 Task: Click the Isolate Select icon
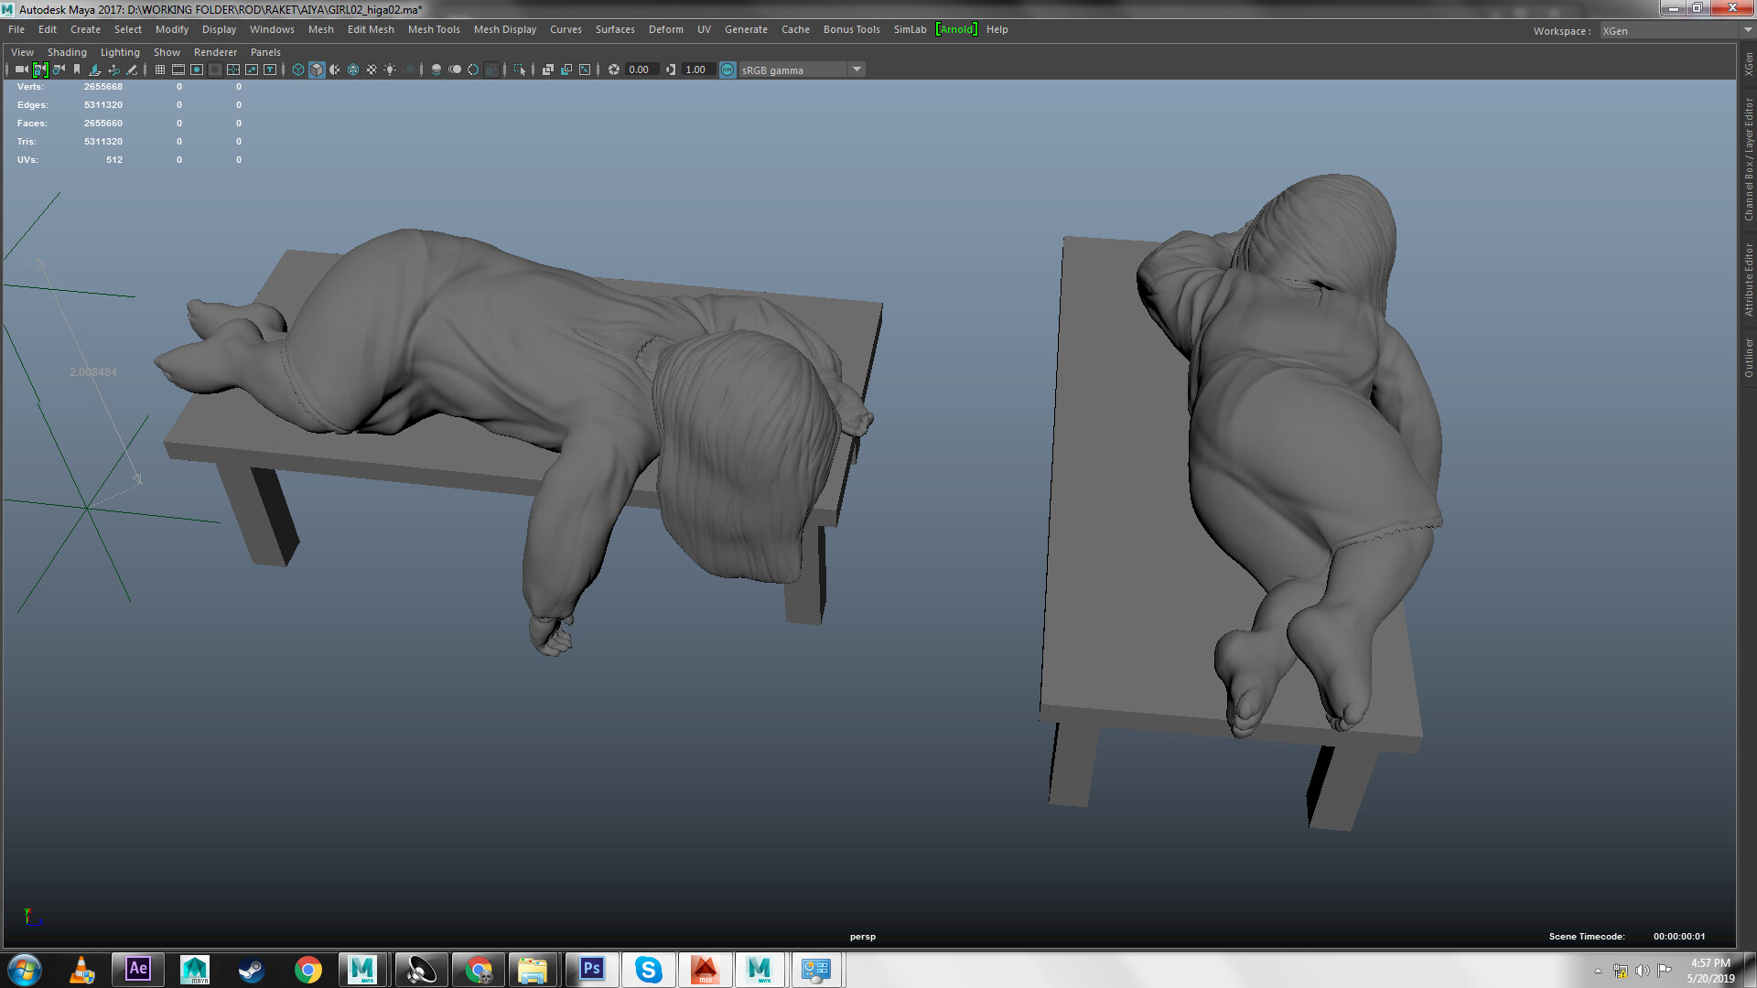[x=520, y=70]
